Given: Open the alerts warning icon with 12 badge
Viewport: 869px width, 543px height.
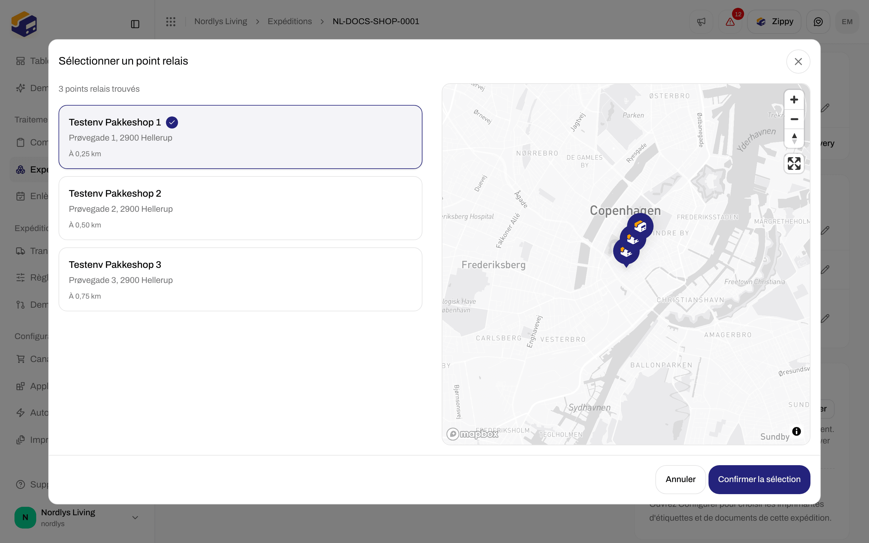Looking at the screenshot, I should click(x=730, y=22).
